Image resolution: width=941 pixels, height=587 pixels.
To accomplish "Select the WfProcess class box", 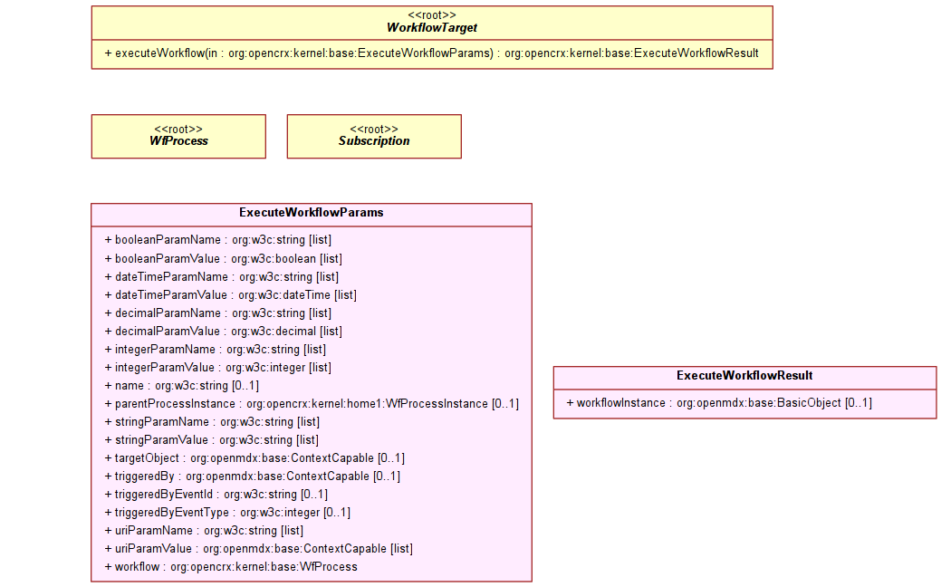I will click(x=178, y=137).
